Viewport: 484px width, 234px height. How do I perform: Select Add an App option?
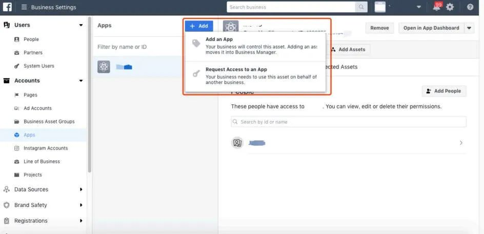tap(255, 46)
